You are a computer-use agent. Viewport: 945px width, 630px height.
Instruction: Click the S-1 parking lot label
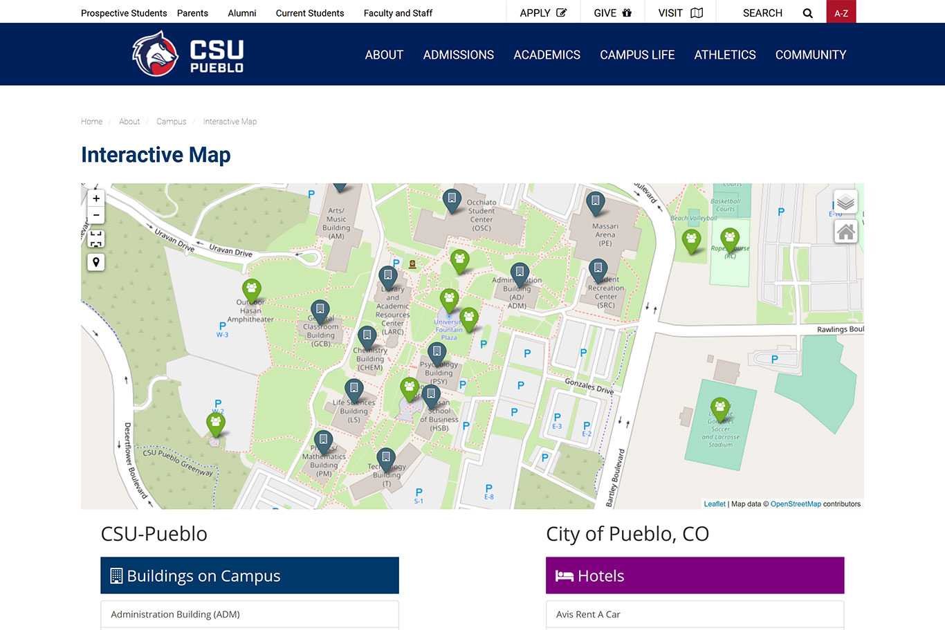(419, 497)
